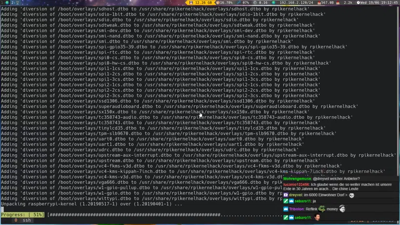Screen dimensions: 400x225
Task: Select the tmux window '0 ssh'
Action: tap(23, 220)
